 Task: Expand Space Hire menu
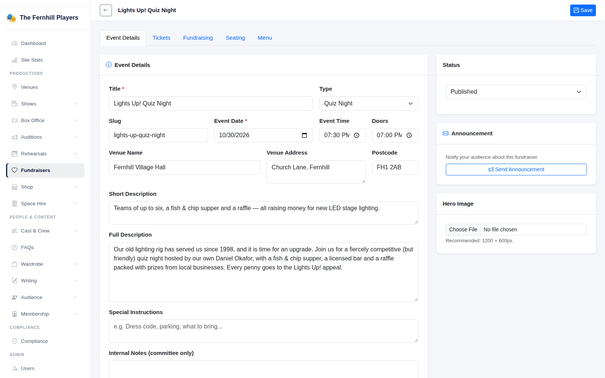[45, 204]
